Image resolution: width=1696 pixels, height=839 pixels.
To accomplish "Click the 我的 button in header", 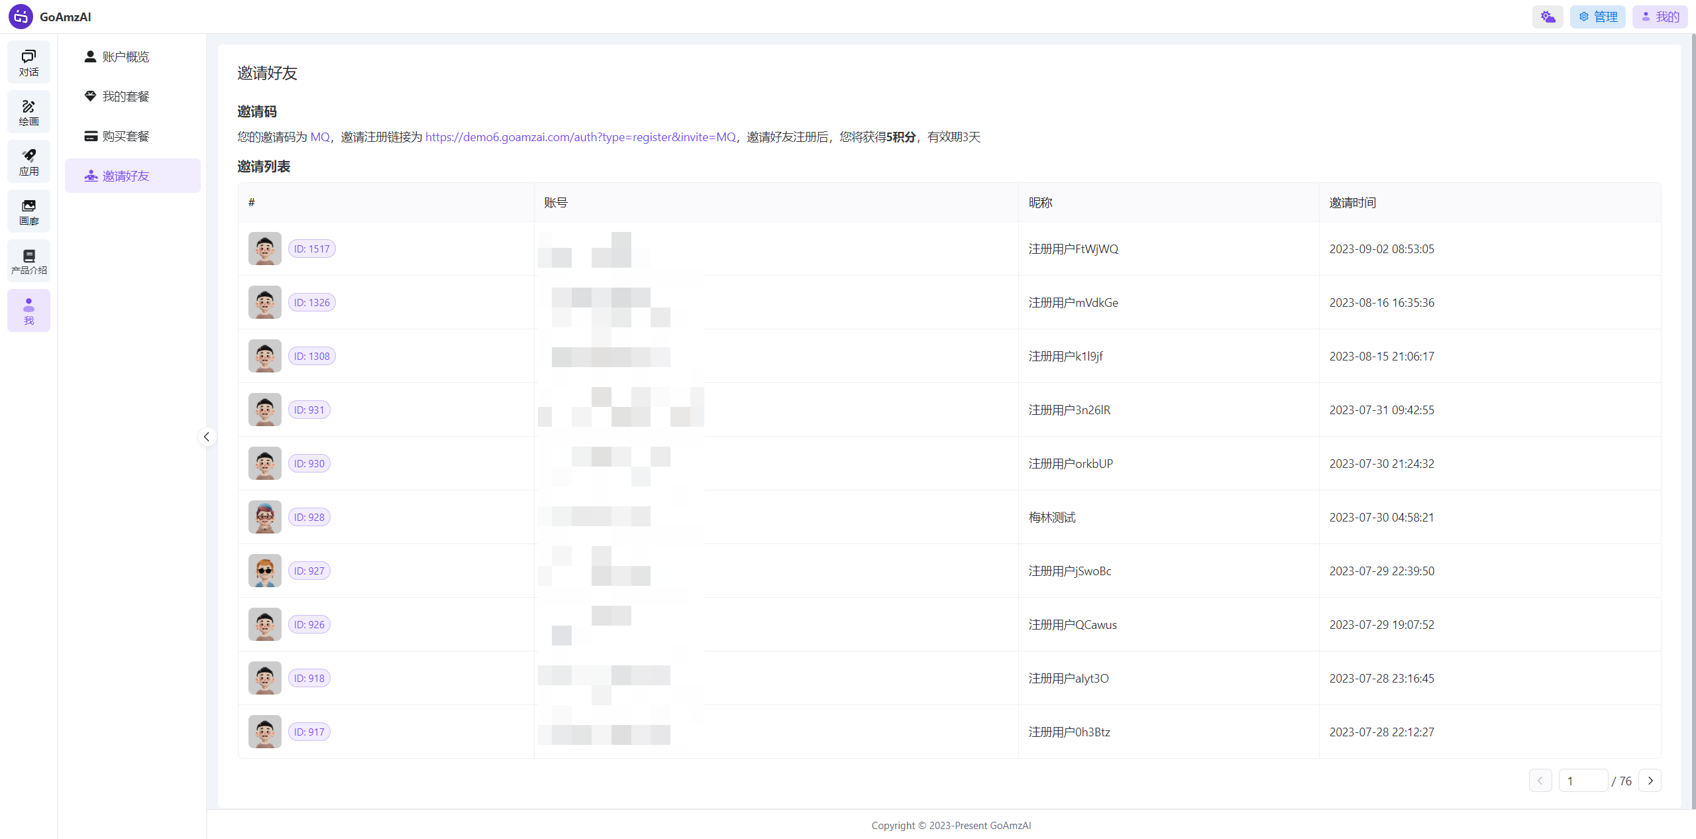I will (1660, 17).
